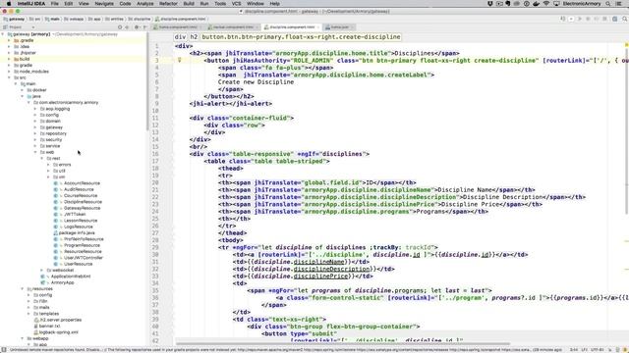629x353 pixels.
Task: Open the Navigate menu
Action: (104, 4)
